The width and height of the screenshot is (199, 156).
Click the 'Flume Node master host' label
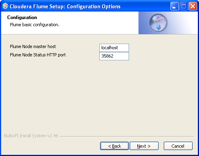[33, 46]
